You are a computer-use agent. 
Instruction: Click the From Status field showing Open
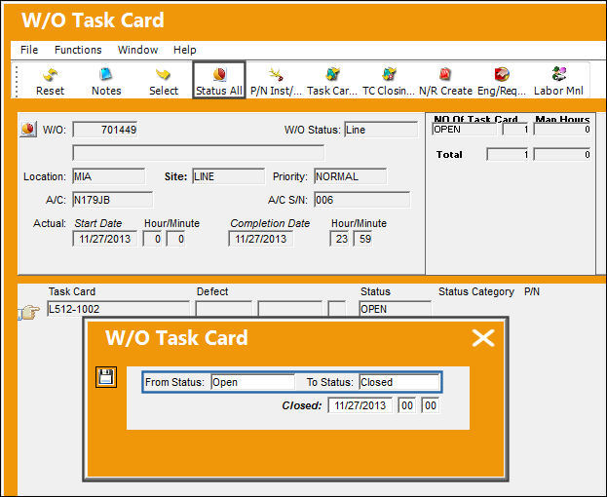coord(252,382)
